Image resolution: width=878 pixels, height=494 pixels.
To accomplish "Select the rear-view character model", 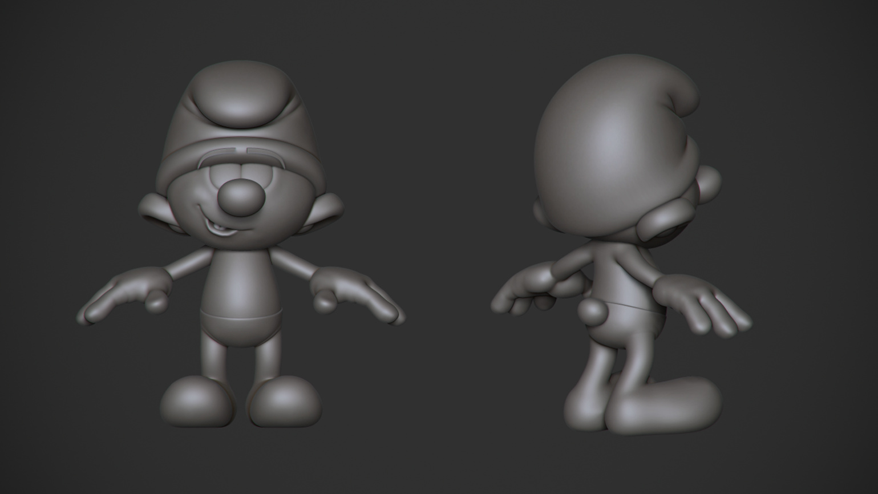I will [621, 245].
